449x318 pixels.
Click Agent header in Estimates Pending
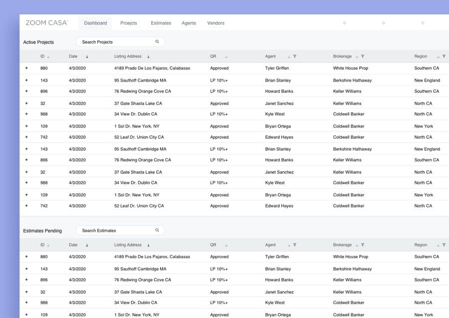(270, 245)
